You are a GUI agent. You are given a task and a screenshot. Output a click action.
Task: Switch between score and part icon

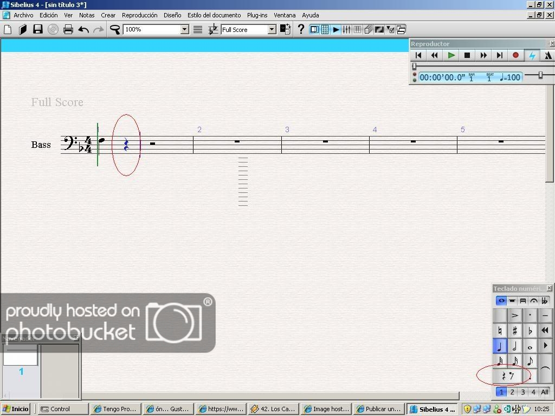coord(285,29)
